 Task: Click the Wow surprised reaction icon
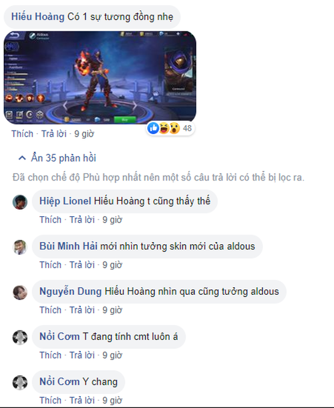tap(175, 128)
